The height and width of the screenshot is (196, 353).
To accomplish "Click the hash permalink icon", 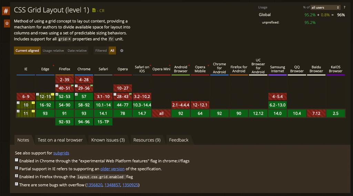I will pyautogui.click(x=6, y=11).
